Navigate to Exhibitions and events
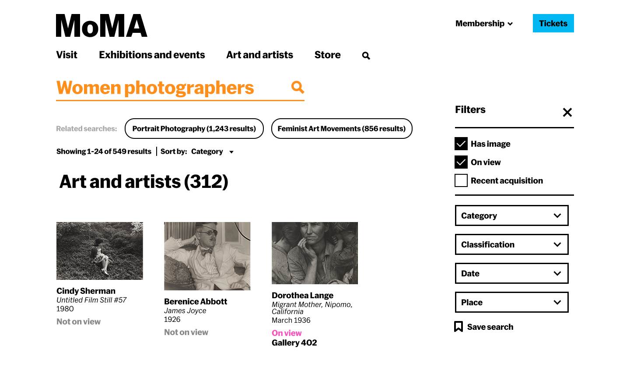This screenshot has height=367, width=630. 152,55
